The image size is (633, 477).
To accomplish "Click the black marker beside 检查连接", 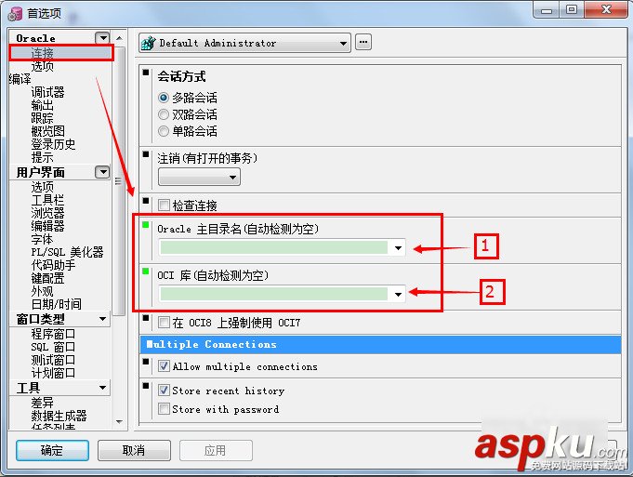I will click(146, 200).
